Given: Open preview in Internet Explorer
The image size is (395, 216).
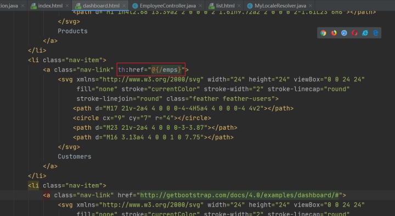Looking at the screenshot, I should point(365,33).
